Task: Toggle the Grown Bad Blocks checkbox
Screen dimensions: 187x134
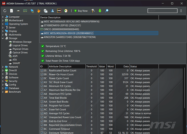Action: click(x=42, y=102)
